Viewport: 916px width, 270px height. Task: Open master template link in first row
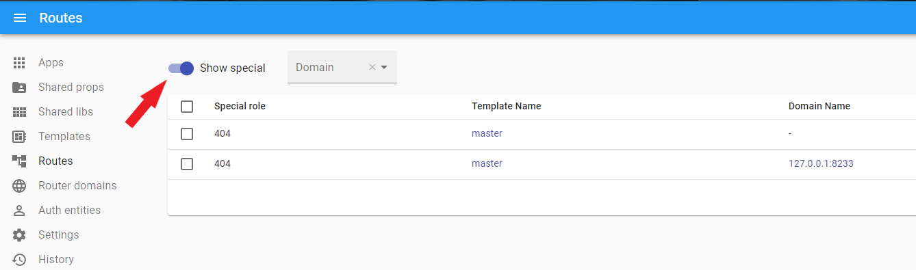click(487, 133)
